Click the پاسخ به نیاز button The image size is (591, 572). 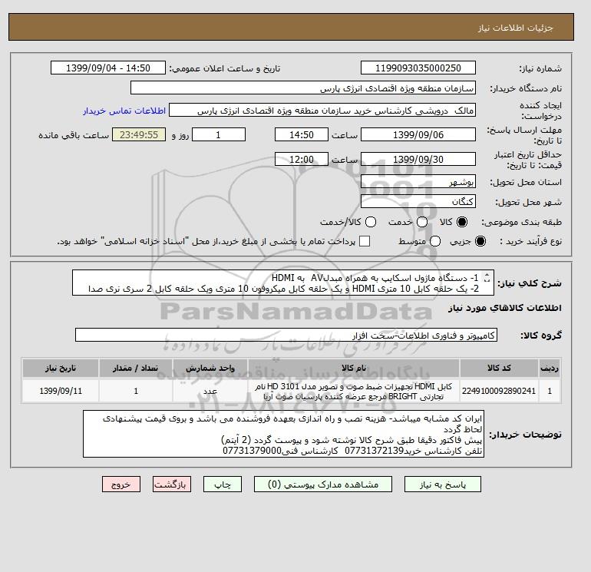point(443,484)
